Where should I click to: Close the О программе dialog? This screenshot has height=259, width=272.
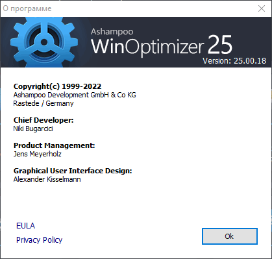pyautogui.click(x=262, y=8)
